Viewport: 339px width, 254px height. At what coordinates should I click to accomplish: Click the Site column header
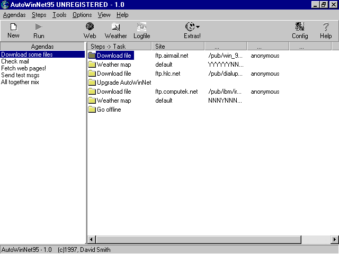[177, 47]
